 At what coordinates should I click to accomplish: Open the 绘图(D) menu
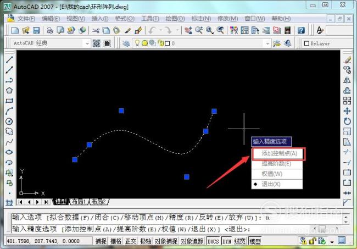175,19
